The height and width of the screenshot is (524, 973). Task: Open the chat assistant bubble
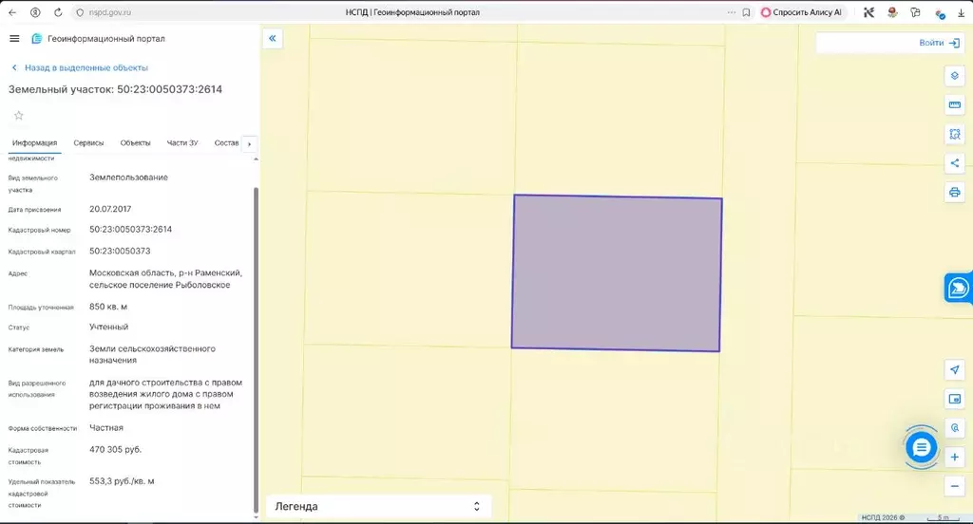(x=921, y=447)
